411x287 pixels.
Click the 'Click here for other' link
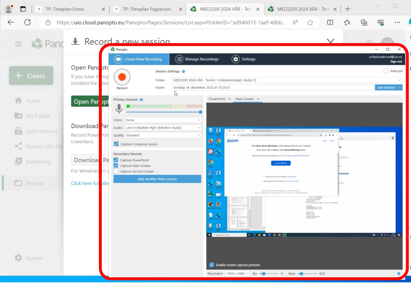90,183
